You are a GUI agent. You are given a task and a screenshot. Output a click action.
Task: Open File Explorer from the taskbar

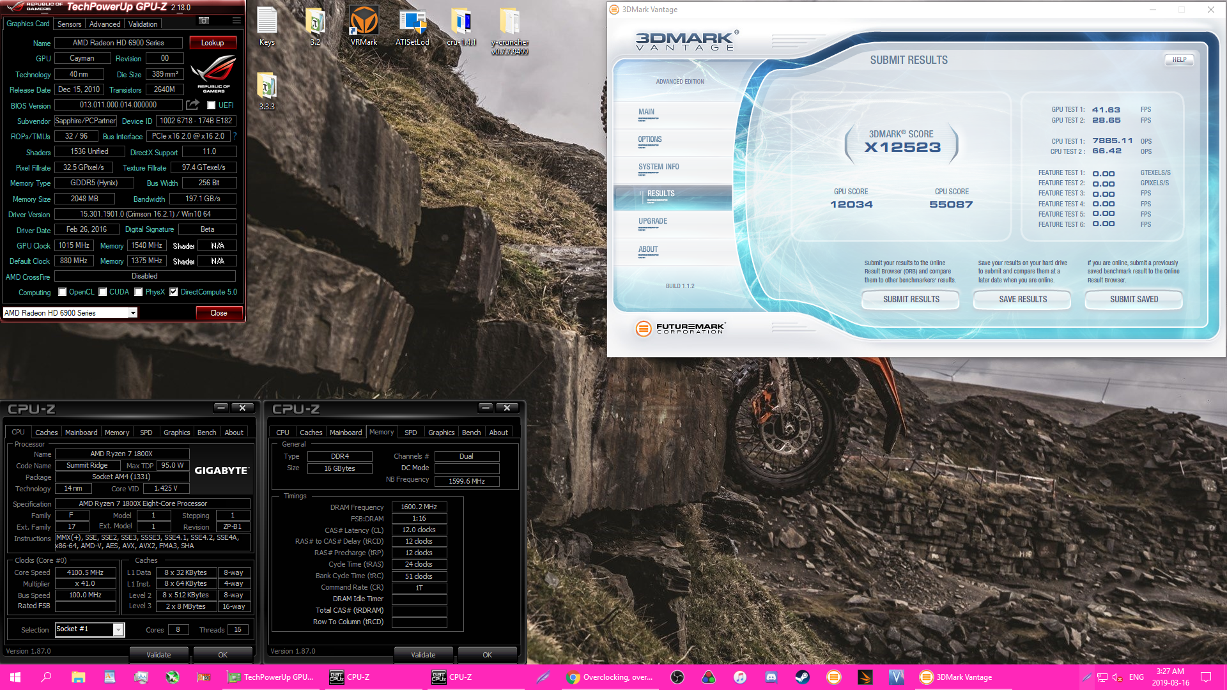[x=78, y=677]
